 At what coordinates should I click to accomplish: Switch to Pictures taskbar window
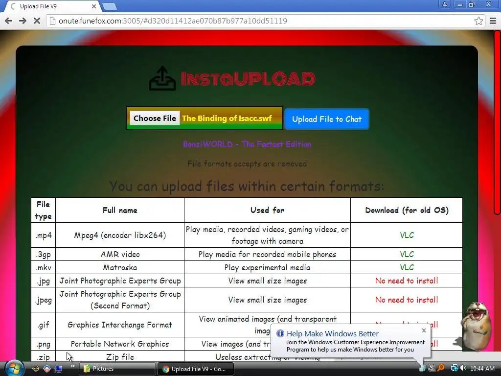coord(117,369)
